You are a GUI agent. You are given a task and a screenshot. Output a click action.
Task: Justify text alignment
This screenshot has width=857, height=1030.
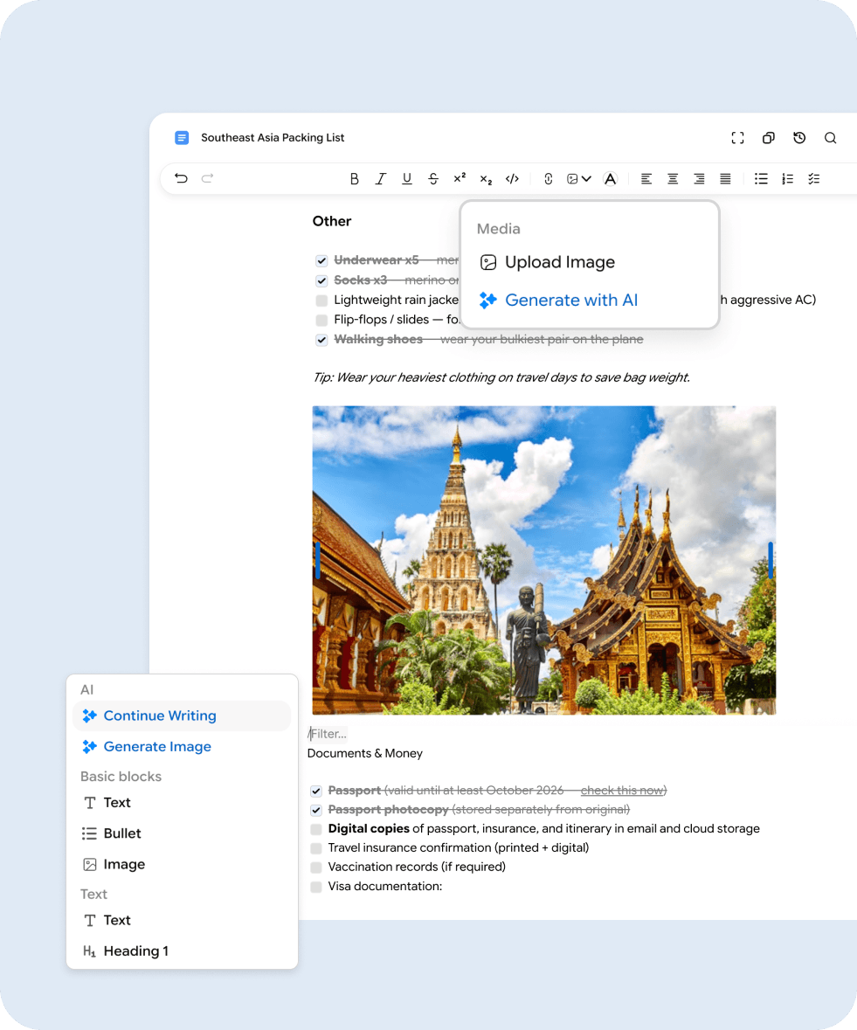725,179
